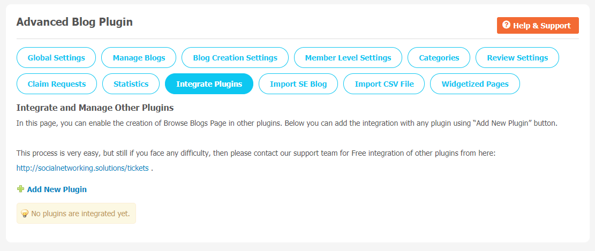Open the Import CSV File tab
The height and width of the screenshot is (251, 595).
(384, 84)
